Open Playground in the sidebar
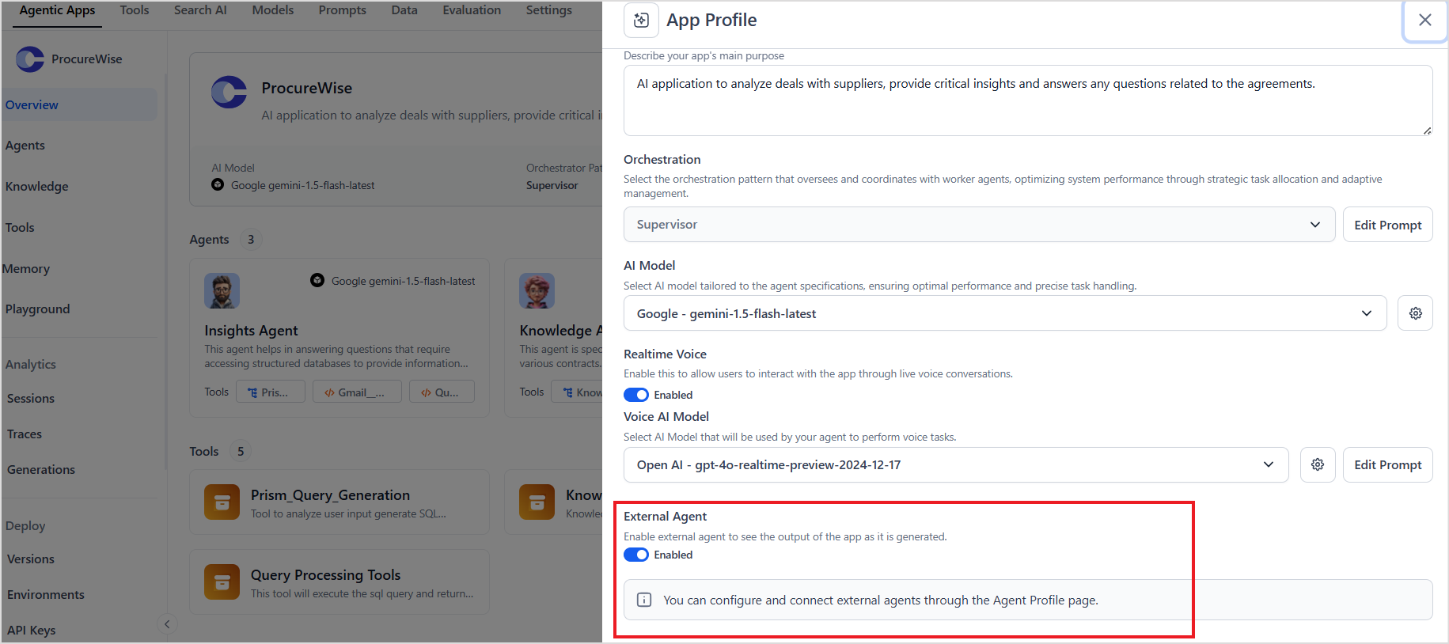1449x644 pixels. pos(38,309)
